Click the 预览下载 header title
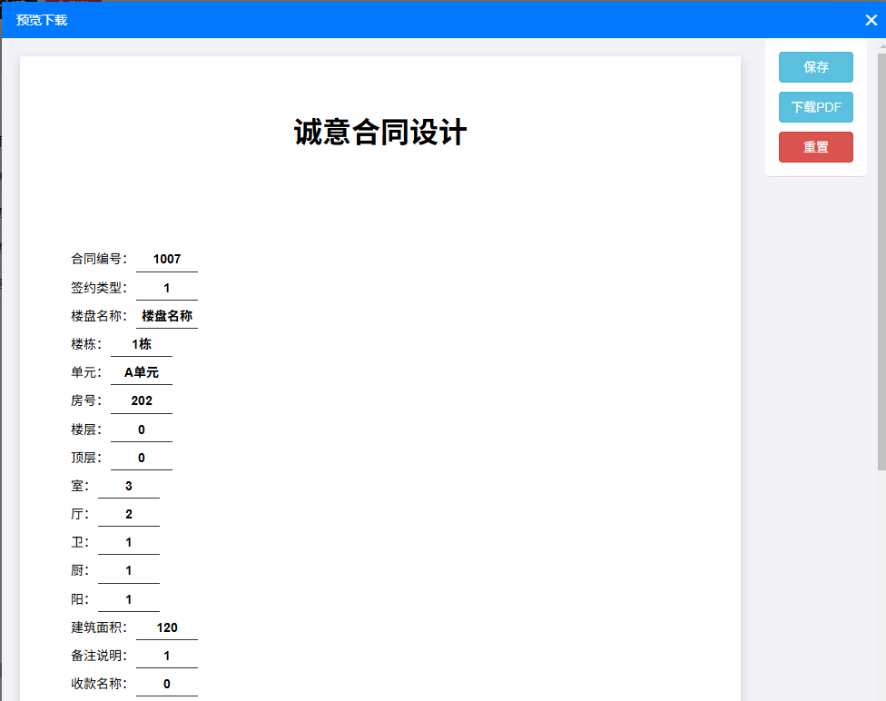This screenshot has width=886, height=701. pos(42,20)
